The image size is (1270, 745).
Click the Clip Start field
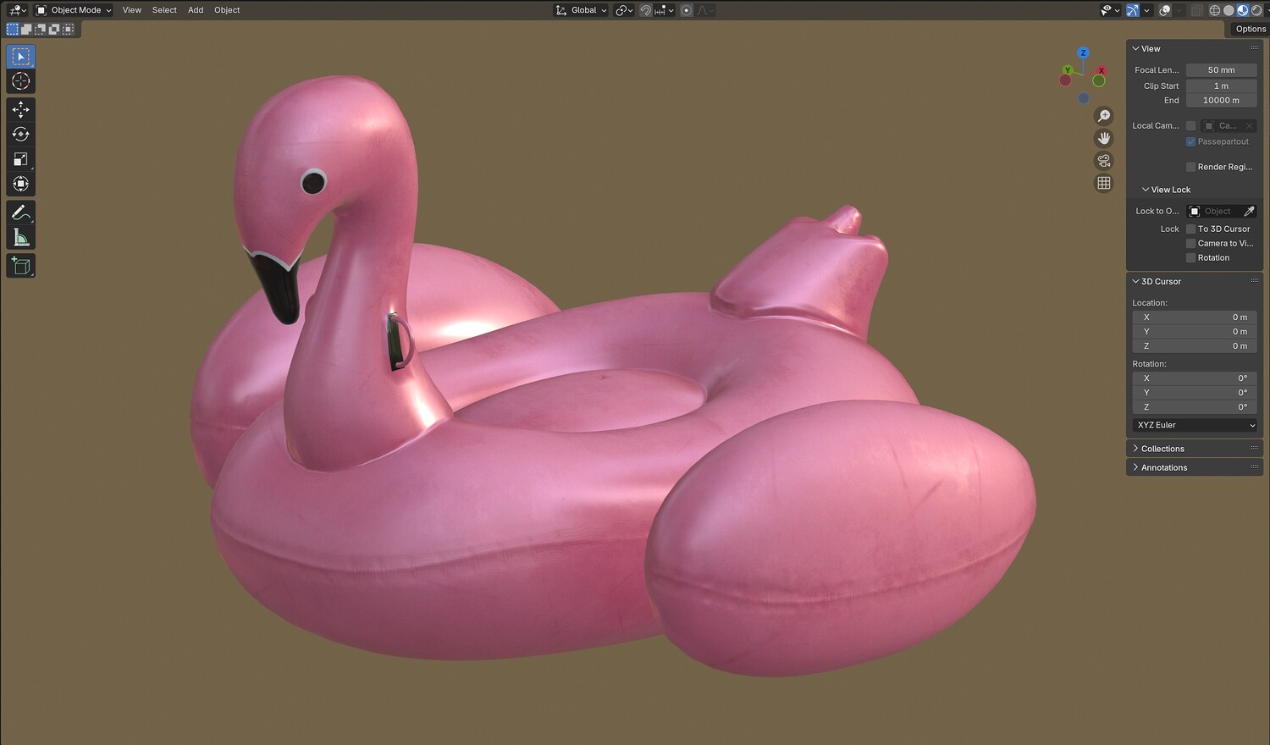tap(1221, 86)
